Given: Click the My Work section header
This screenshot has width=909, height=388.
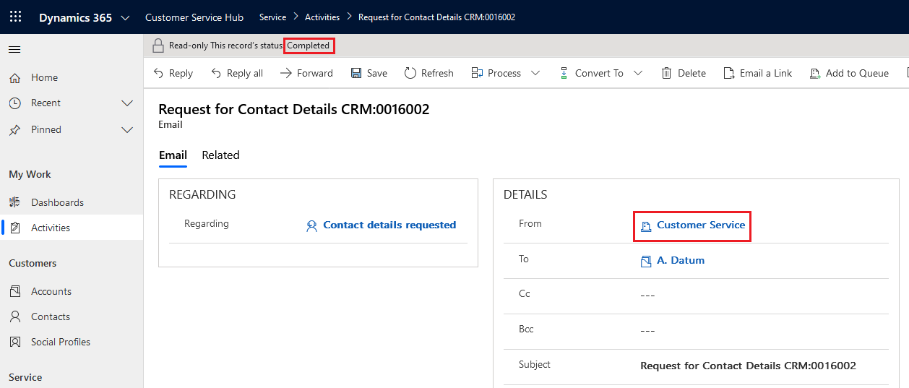Looking at the screenshot, I should coord(30,174).
